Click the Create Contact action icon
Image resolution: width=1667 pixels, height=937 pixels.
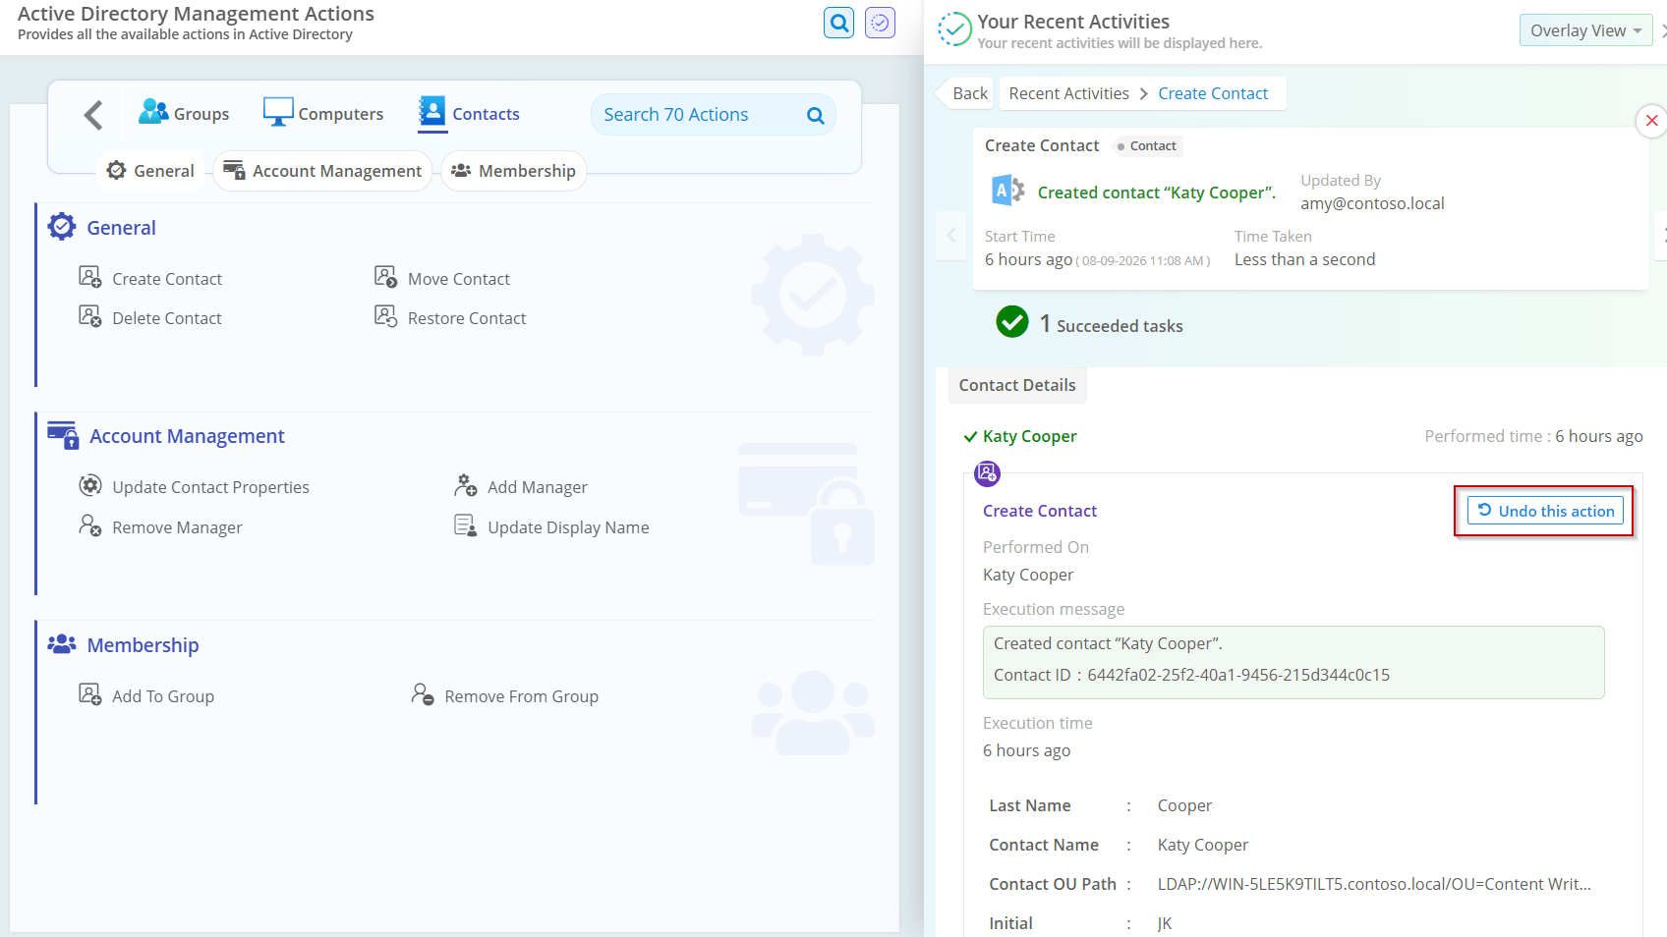90,278
